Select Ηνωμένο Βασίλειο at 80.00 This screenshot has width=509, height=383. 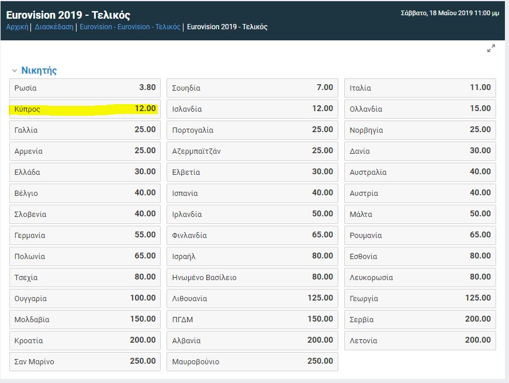(252, 278)
